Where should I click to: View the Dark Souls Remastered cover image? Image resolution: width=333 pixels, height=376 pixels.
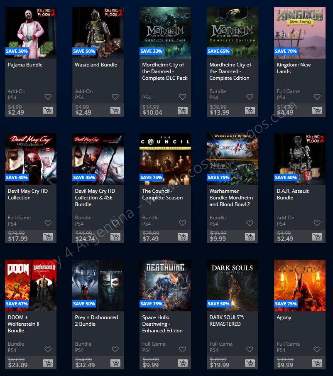tap(233, 285)
